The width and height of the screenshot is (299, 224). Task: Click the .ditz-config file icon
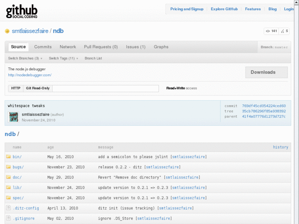pyautogui.click(x=8, y=208)
